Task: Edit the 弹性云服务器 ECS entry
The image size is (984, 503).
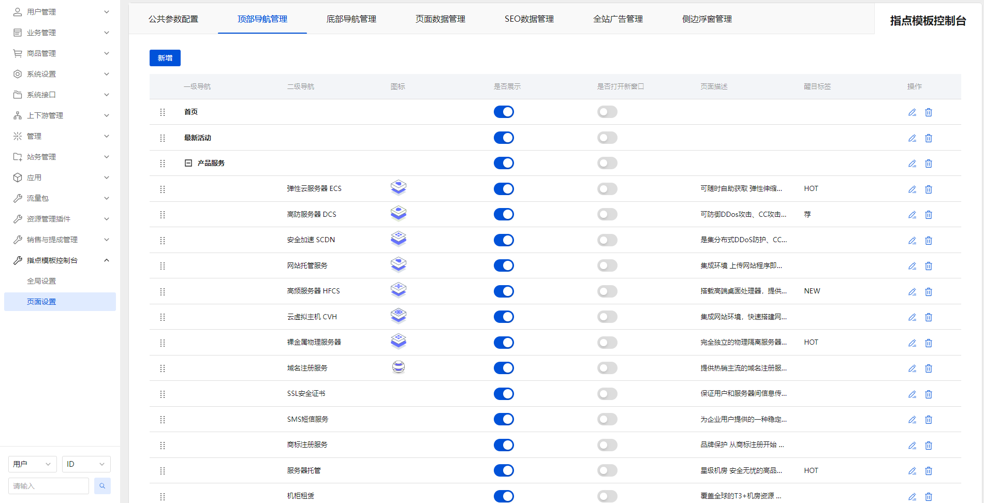Action: coord(912,189)
